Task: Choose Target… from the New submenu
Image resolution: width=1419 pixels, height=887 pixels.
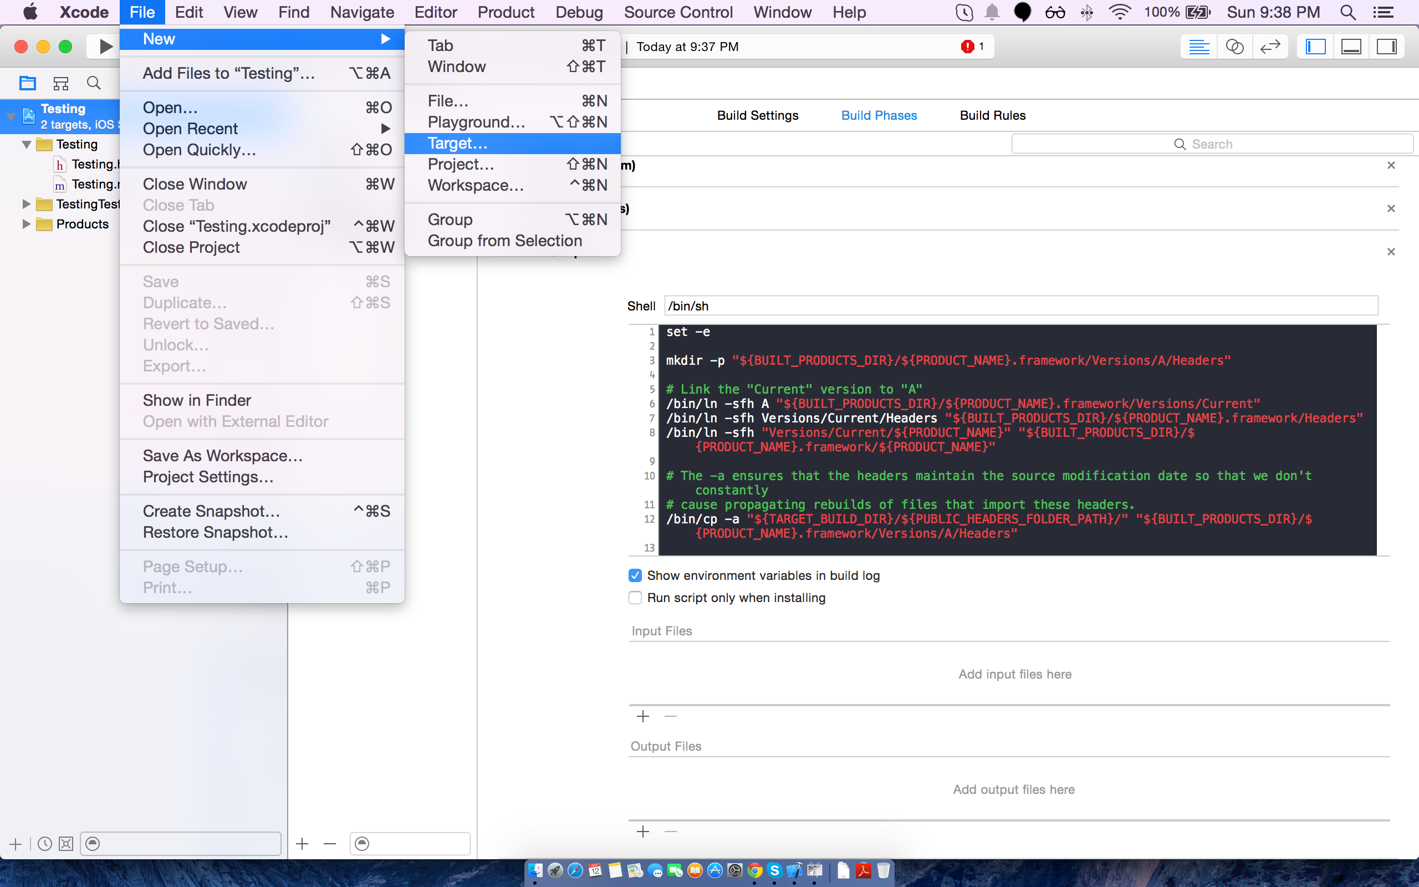Action: pyautogui.click(x=513, y=143)
